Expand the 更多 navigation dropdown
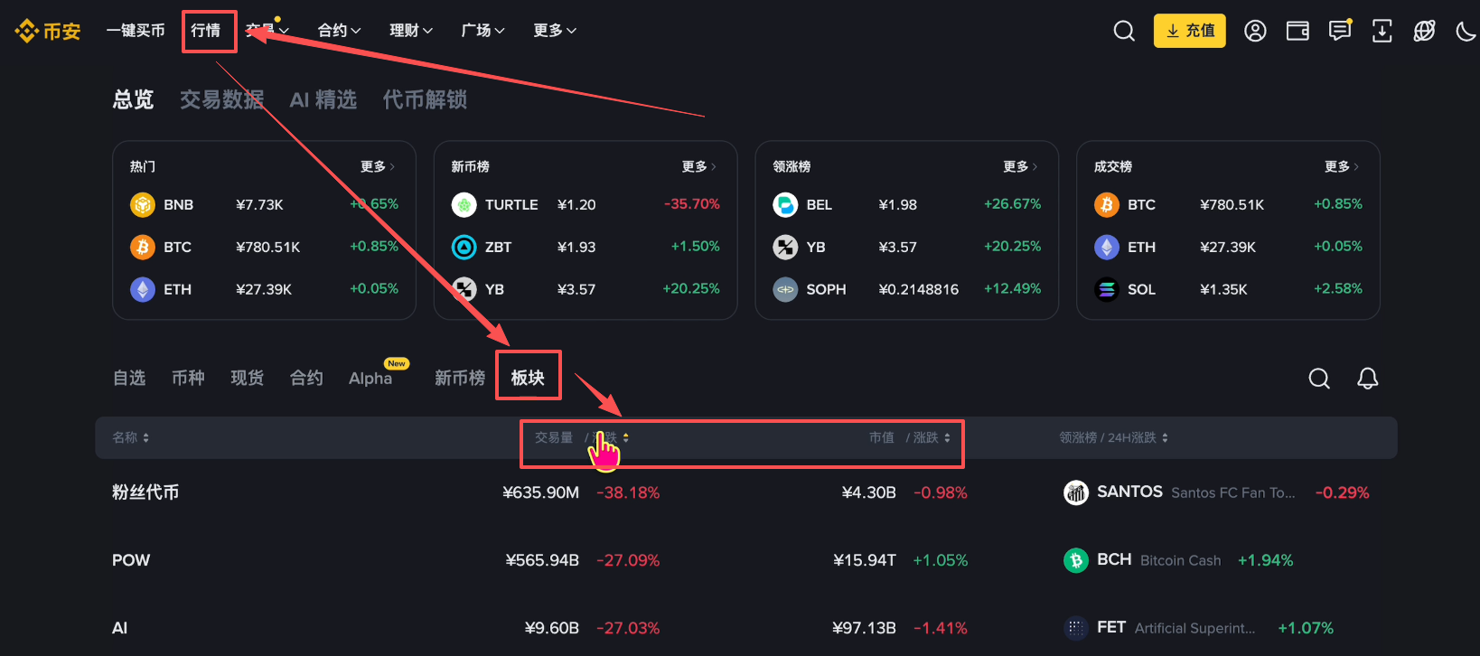This screenshot has width=1480, height=656. (x=555, y=31)
